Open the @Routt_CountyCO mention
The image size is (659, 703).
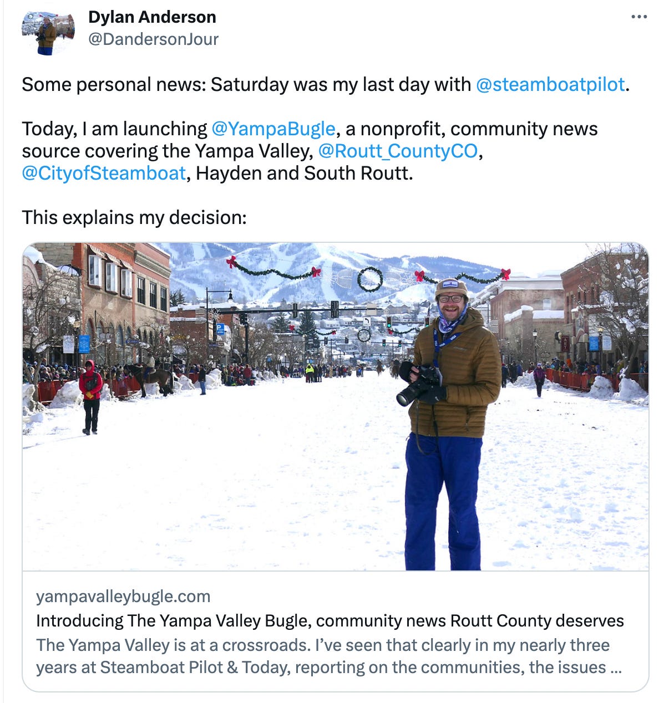point(398,151)
